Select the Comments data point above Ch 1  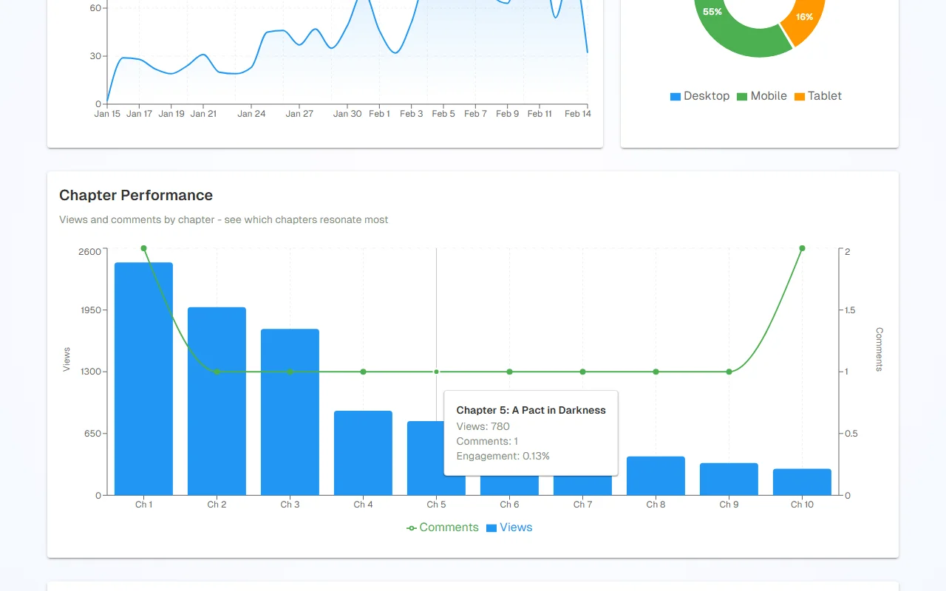click(143, 248)
